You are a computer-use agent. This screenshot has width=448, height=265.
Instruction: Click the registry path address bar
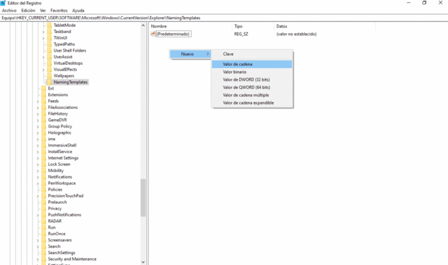coord(175,18)
